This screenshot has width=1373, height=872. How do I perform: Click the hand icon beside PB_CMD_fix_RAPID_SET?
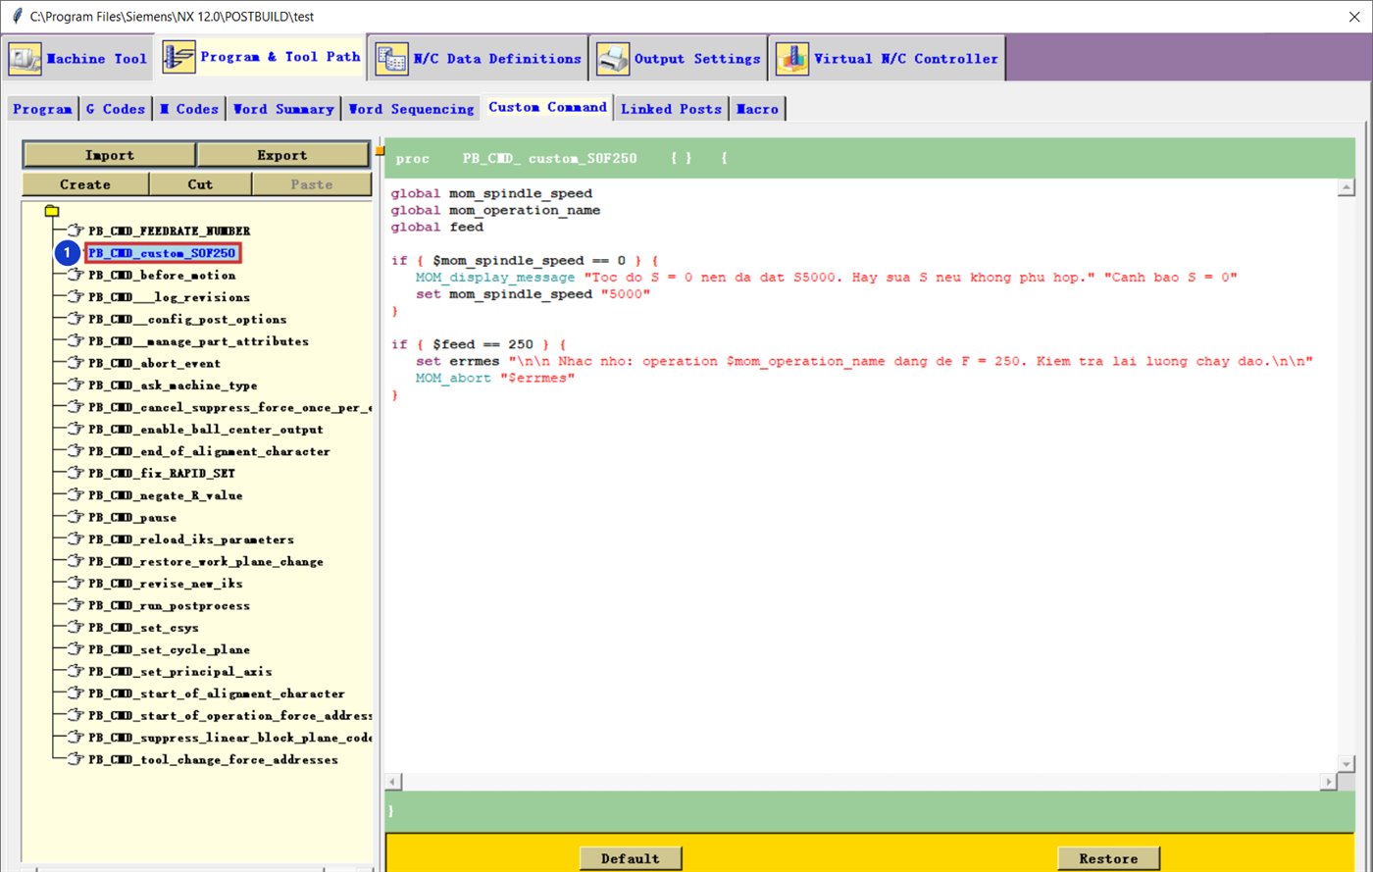[x=76, y=474]
